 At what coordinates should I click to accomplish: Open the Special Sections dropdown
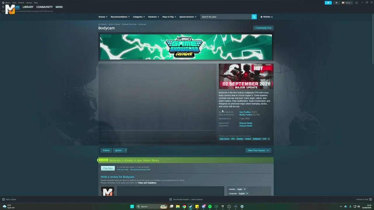(188, 17)
